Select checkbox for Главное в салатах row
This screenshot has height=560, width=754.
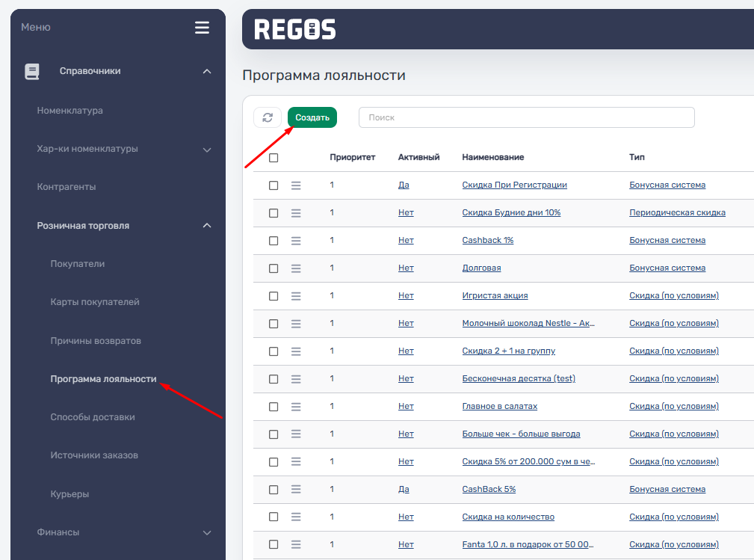coord(274,407)
